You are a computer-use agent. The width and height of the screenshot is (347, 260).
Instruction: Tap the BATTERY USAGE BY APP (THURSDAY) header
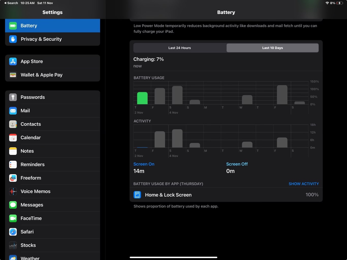168,184
